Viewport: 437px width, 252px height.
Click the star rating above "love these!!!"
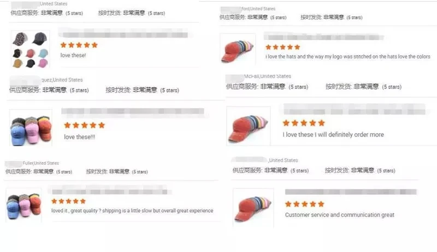click(x=84, y=125)
